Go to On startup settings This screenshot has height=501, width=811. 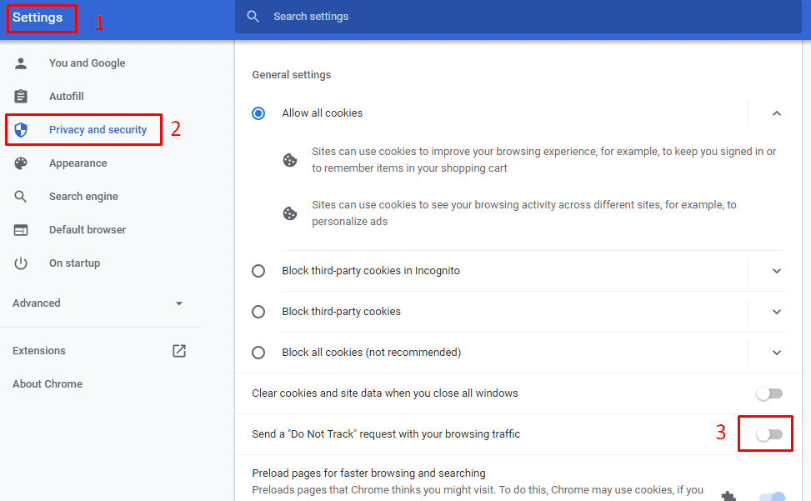[74, 263]
